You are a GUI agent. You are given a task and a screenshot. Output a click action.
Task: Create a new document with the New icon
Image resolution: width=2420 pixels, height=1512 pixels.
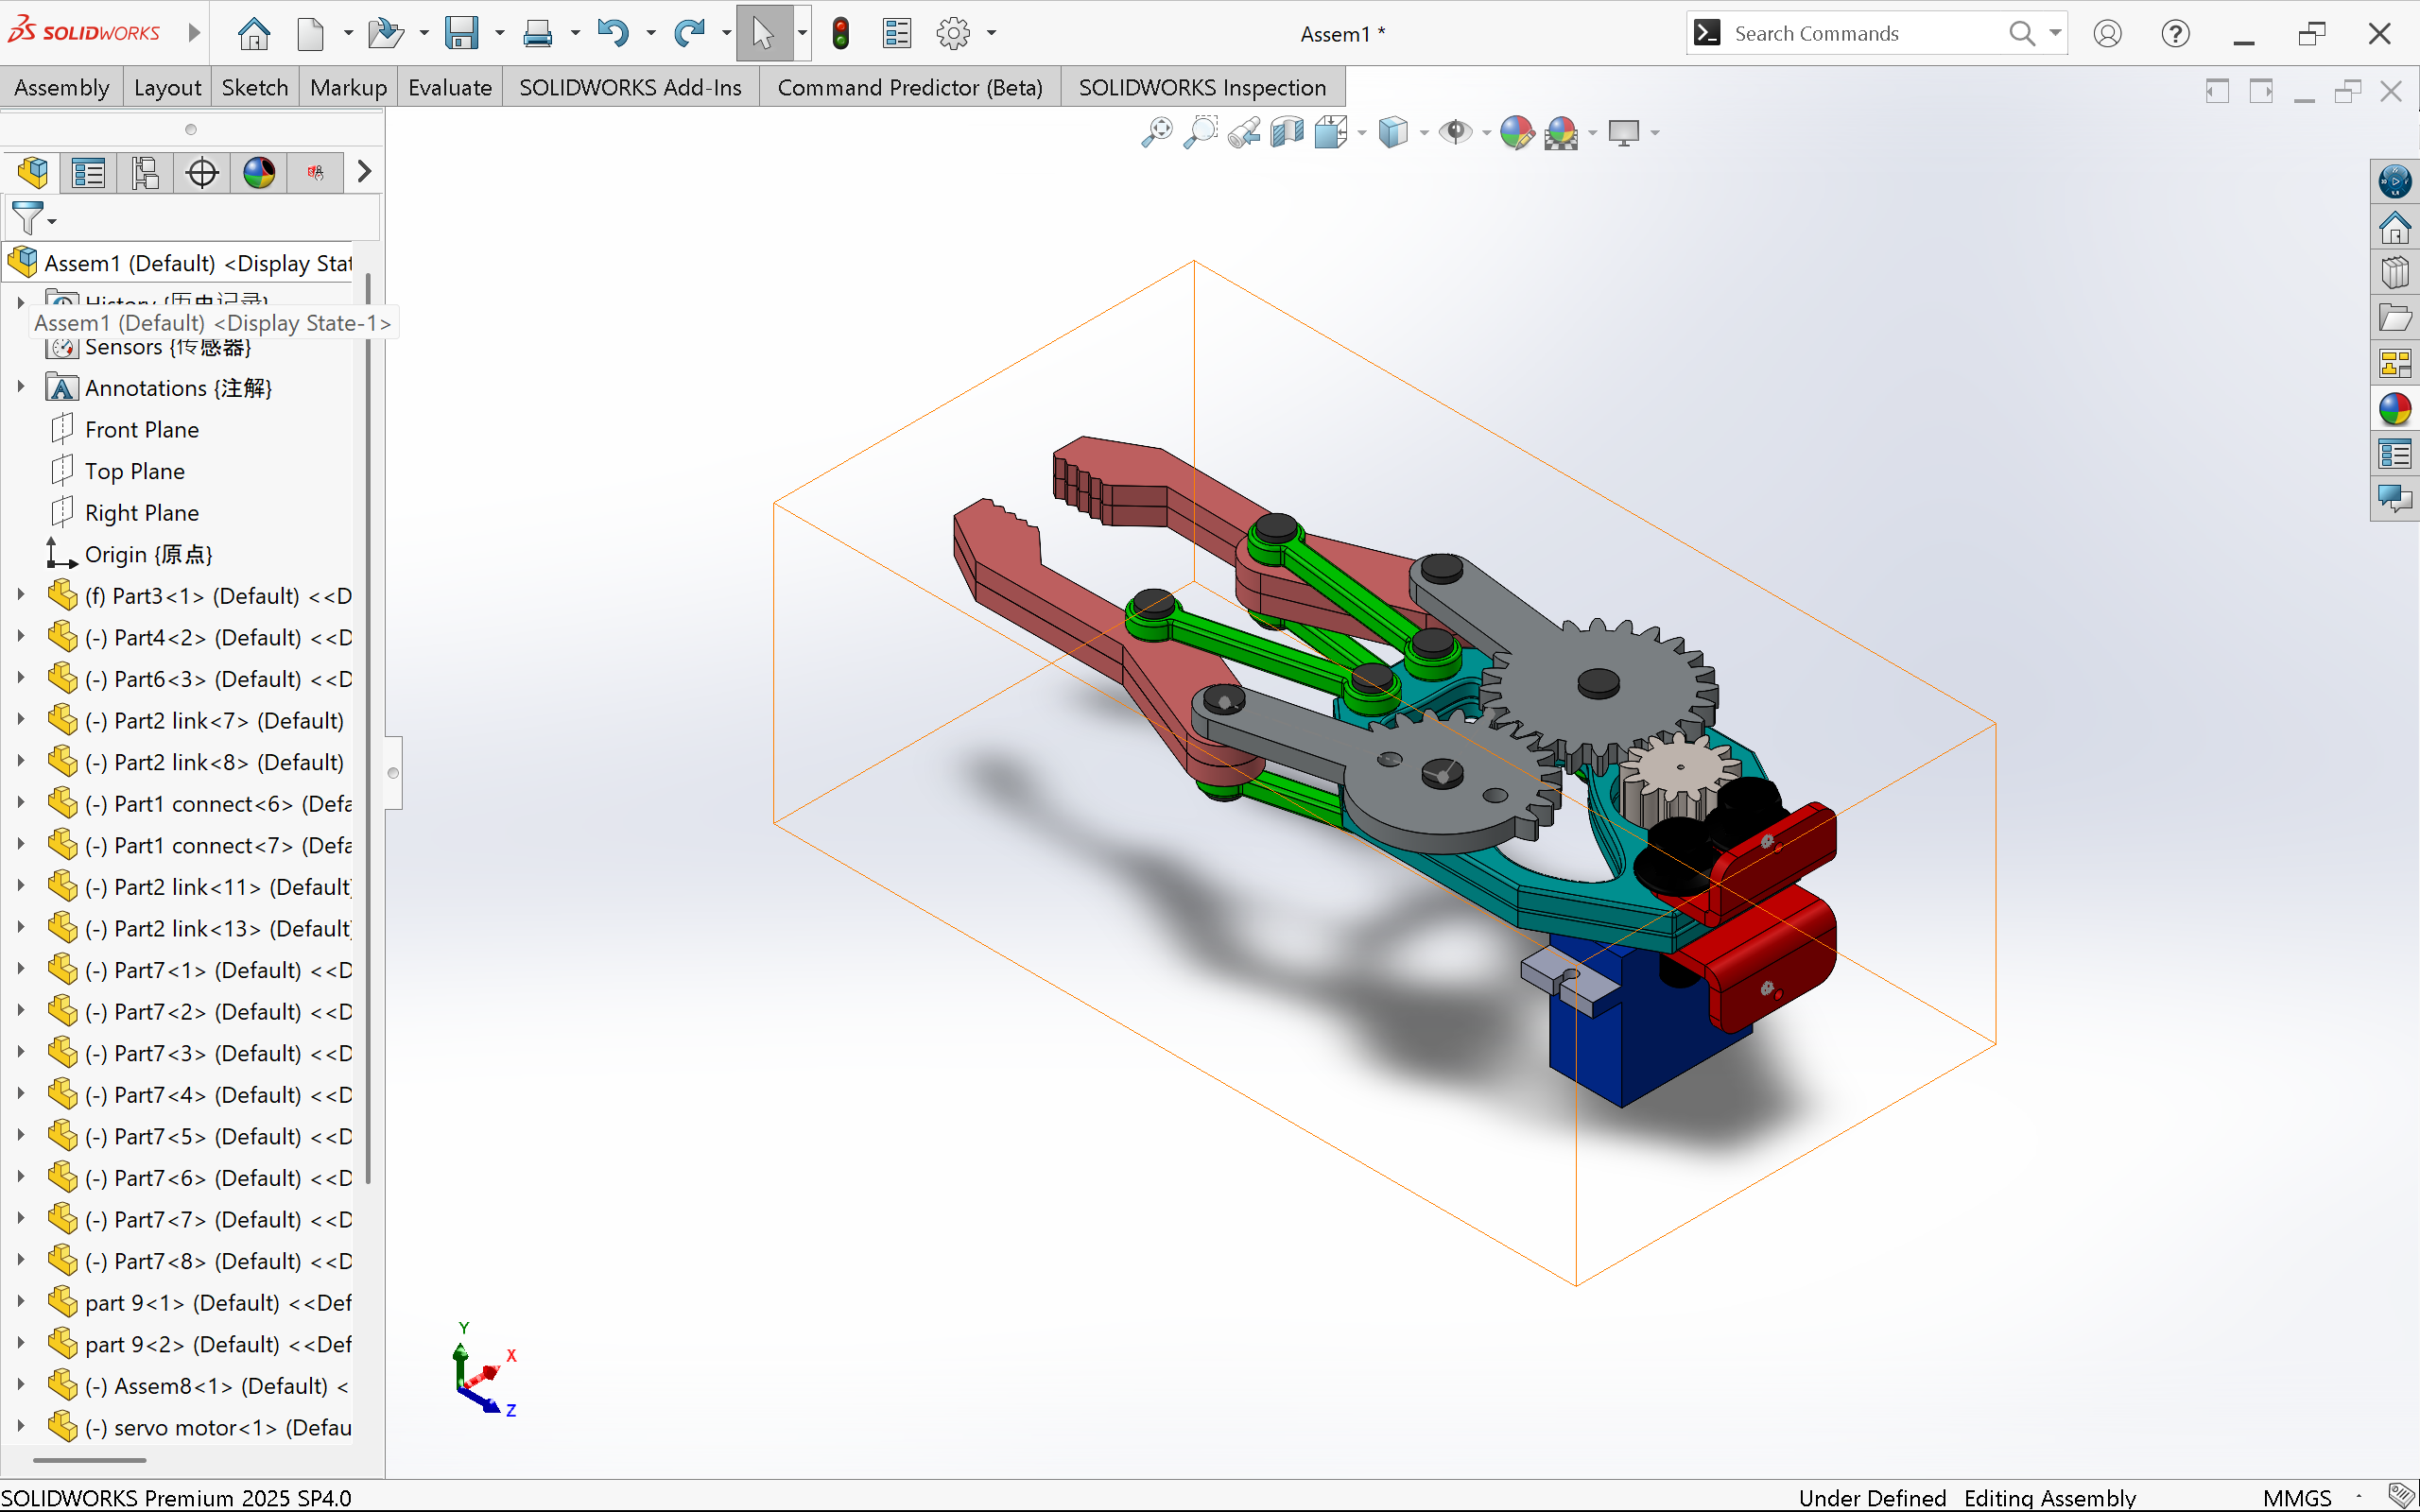coord(311,33)
